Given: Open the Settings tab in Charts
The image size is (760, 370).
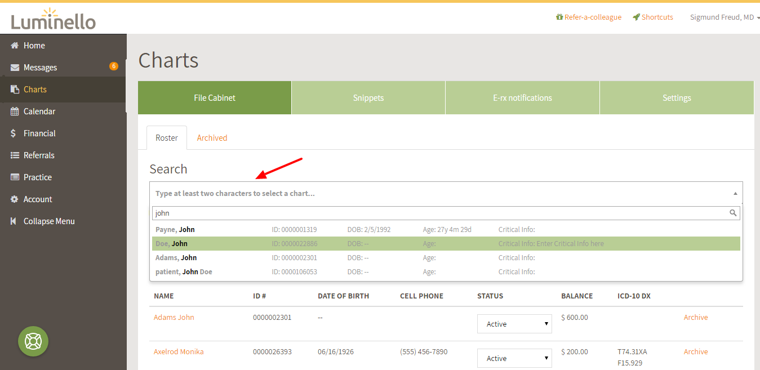Looking at the screenshot, I should (x=677, y=98).
